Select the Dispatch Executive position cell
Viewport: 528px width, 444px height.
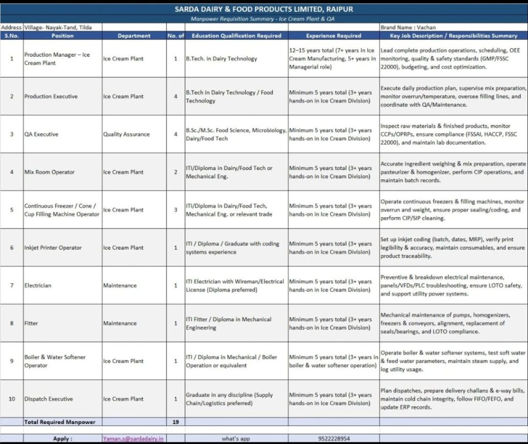(62, 399)
